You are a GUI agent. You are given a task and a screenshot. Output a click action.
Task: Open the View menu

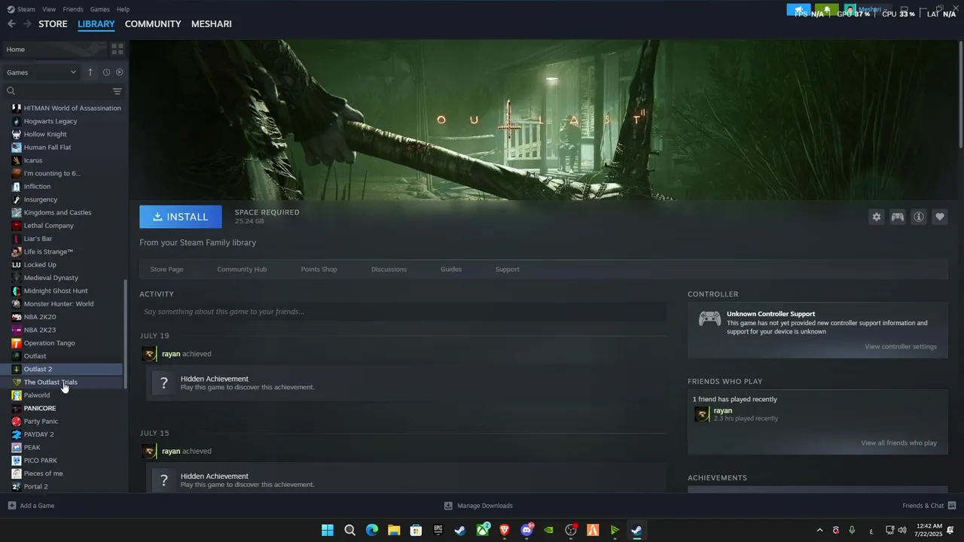(49, 9)
